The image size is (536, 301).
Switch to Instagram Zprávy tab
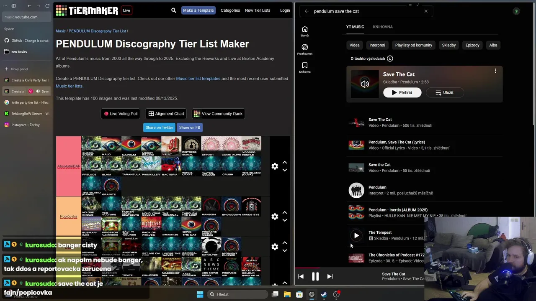[26, 125]
